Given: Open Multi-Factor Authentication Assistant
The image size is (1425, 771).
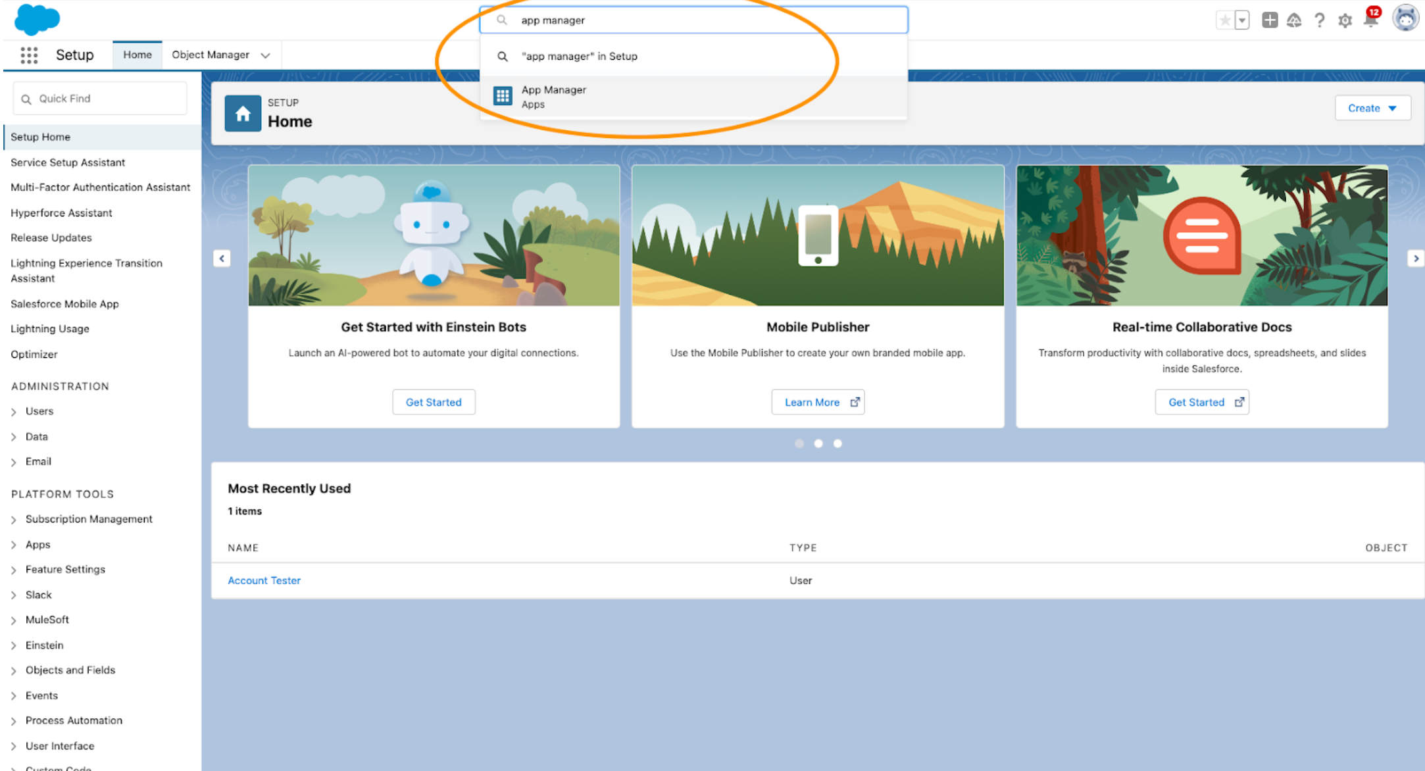Looking at the screenshot, I should click(100, 187).
